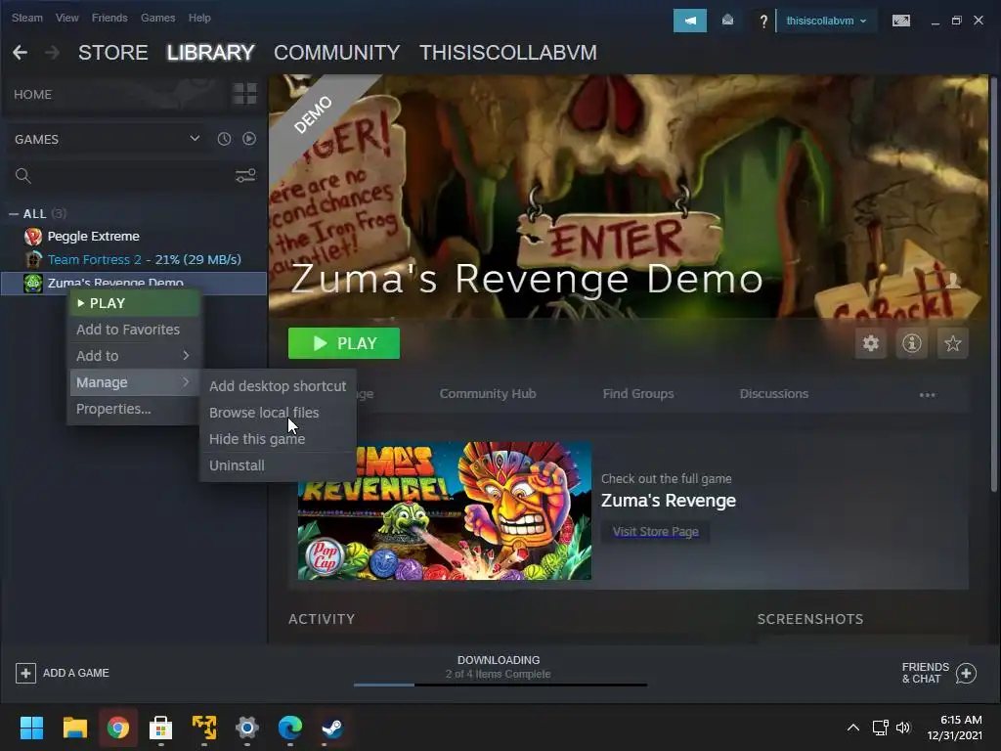Switch to Big Picture mode icon

[900, 21]
